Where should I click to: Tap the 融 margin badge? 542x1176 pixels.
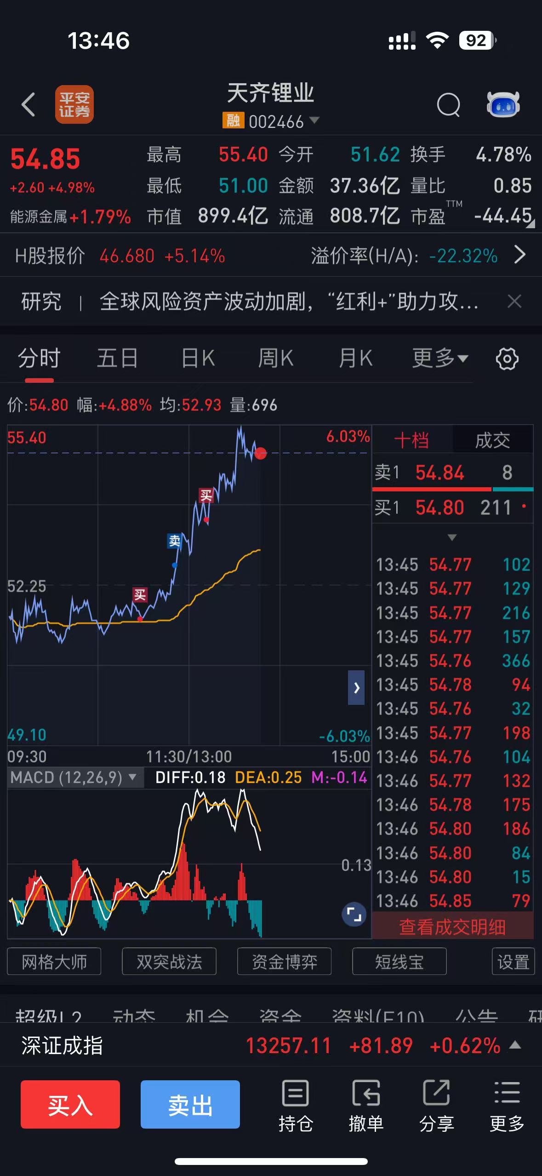233,121
